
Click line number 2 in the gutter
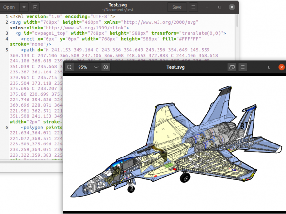click(7, 22)
